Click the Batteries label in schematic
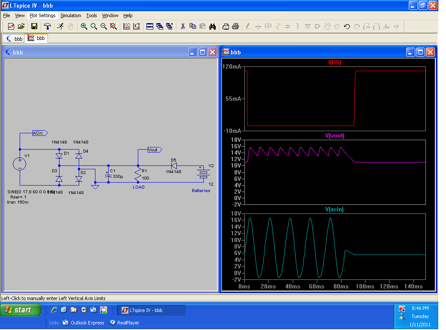 (201, 191)
